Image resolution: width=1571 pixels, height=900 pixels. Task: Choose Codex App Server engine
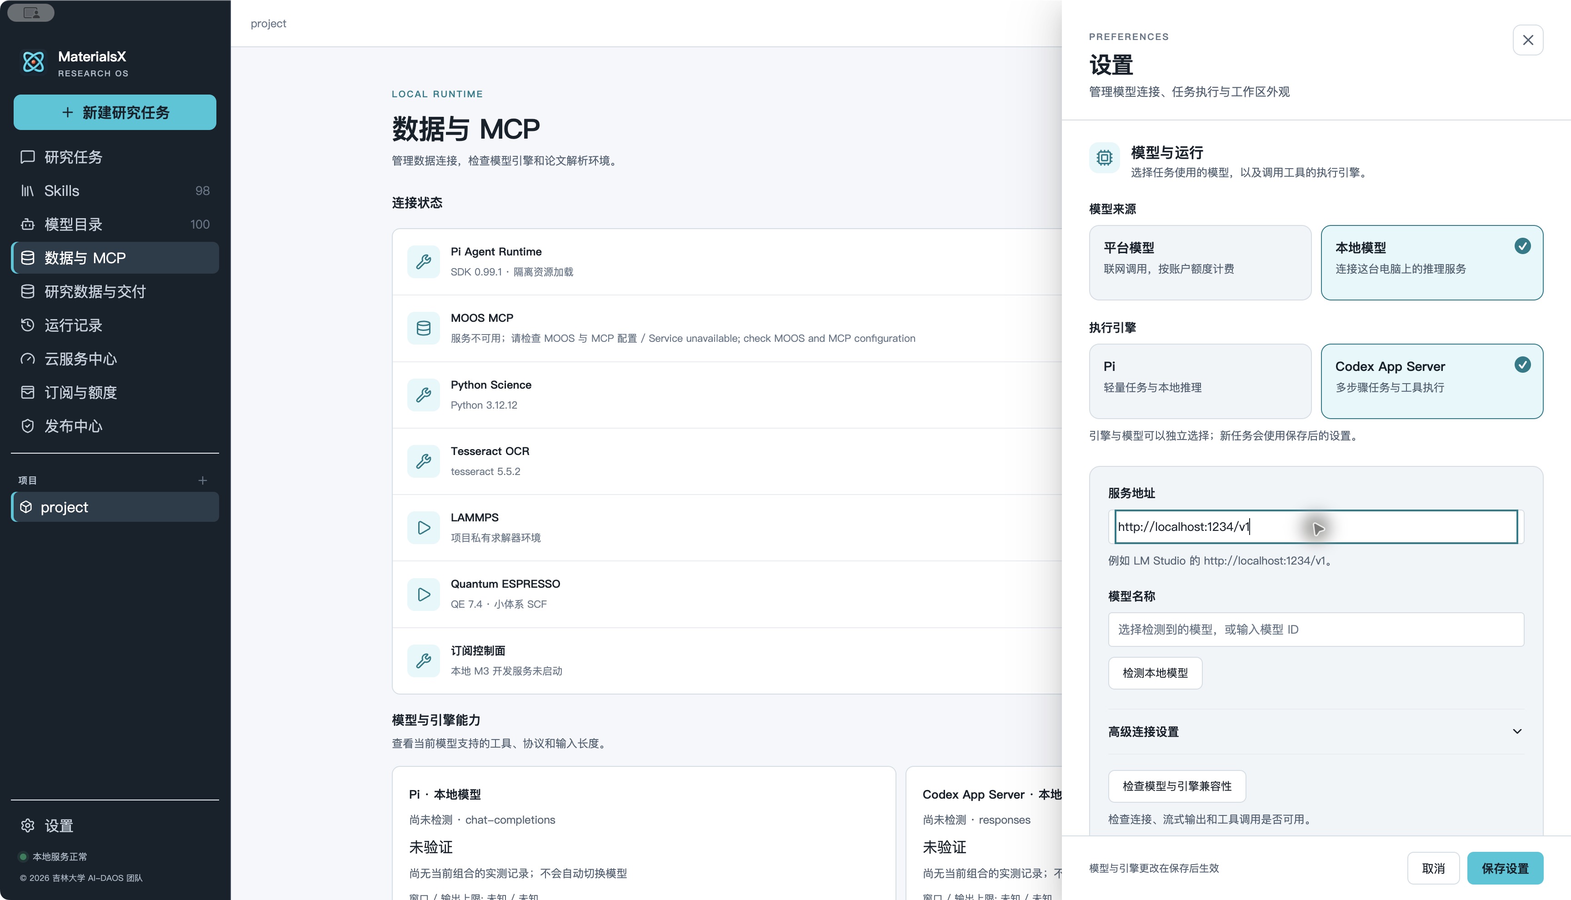point(1431,381)
